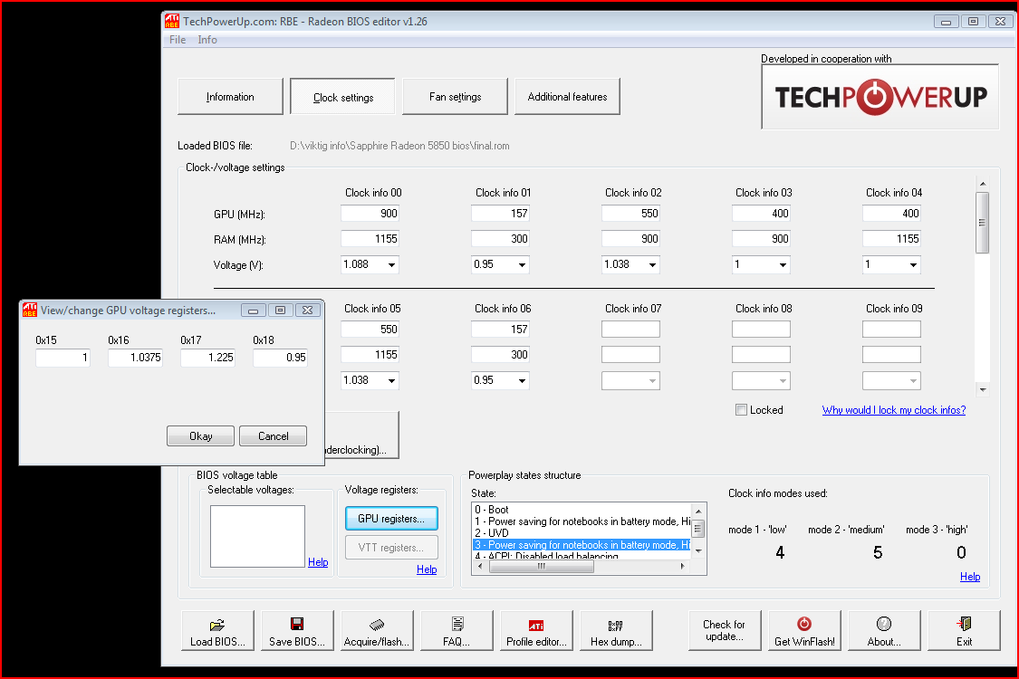This screenshot has width=1019, height=679.
Task: Click Clock info 02 GPU field showing 550
Action: 630,214
